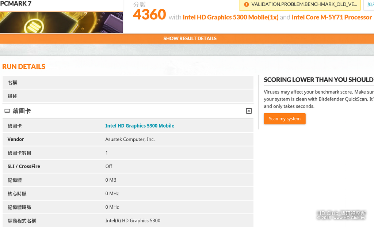Click the score value 4360
374x227 pixels.
[x=149, y=14]
